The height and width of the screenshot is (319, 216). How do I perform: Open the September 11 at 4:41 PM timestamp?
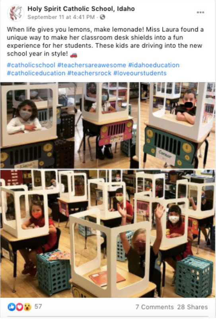point(61,17)
